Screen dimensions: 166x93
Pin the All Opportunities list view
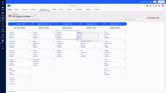tap(35, 16)
